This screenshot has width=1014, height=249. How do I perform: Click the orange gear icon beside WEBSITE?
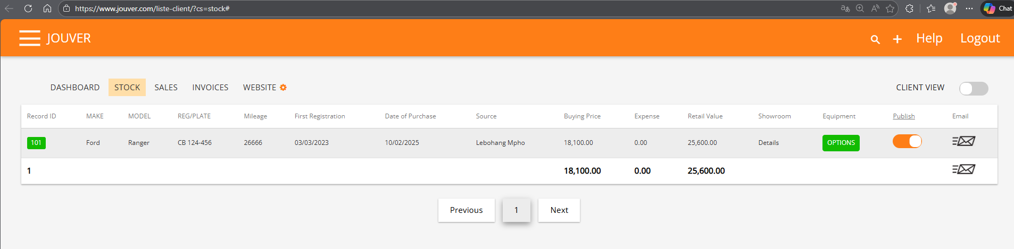pyautogui.click(x=283, y=88)
